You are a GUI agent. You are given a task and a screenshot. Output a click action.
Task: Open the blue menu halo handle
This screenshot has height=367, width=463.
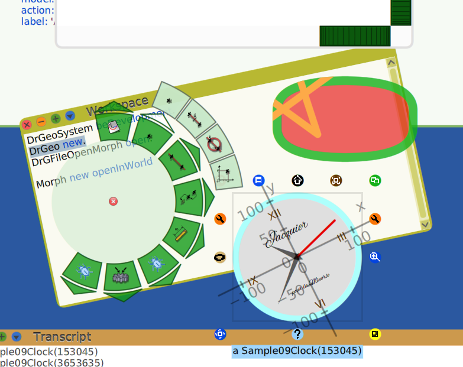(258, 180)
